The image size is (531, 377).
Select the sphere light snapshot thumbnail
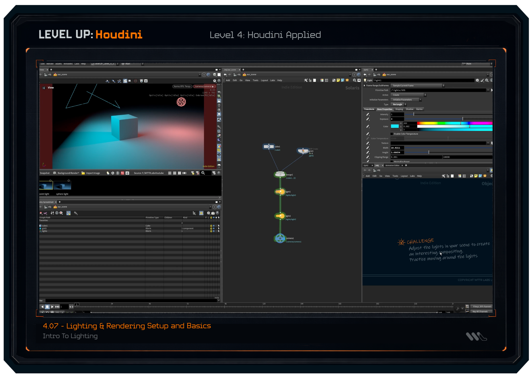coord(62,186)
